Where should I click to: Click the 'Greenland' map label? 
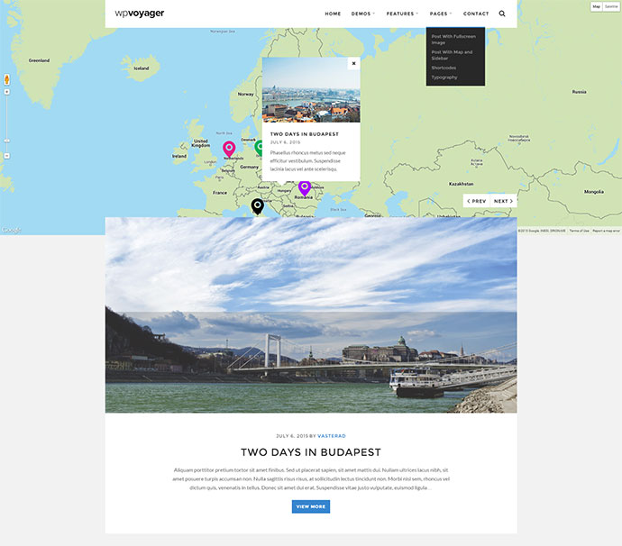pyautogui.click(x=39, y=60)
